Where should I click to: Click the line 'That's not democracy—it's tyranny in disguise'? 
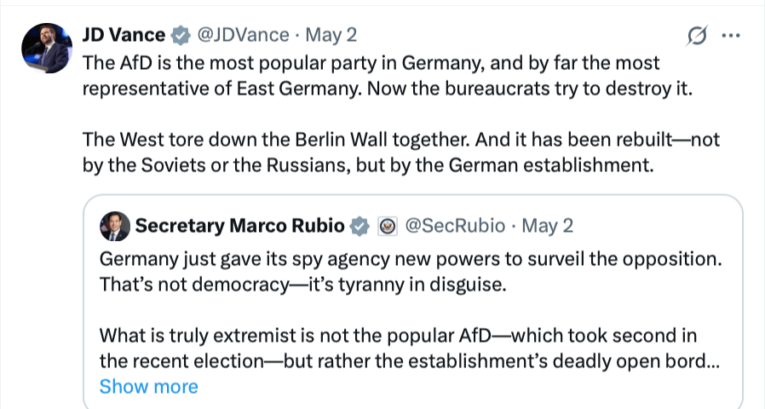pos(302,284)
